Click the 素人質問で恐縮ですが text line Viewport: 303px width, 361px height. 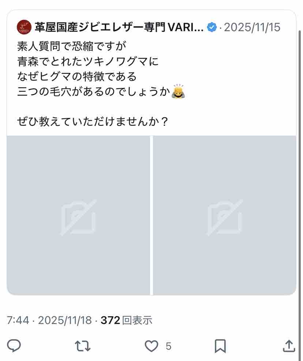[x=72, y=46]
